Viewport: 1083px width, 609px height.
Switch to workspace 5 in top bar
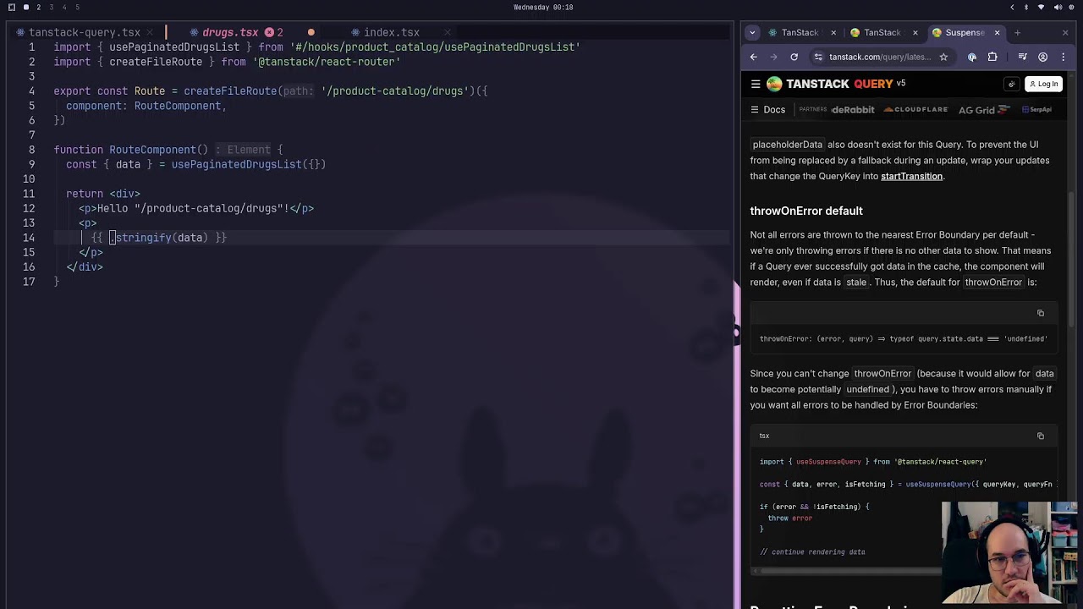tap(77, 7)
